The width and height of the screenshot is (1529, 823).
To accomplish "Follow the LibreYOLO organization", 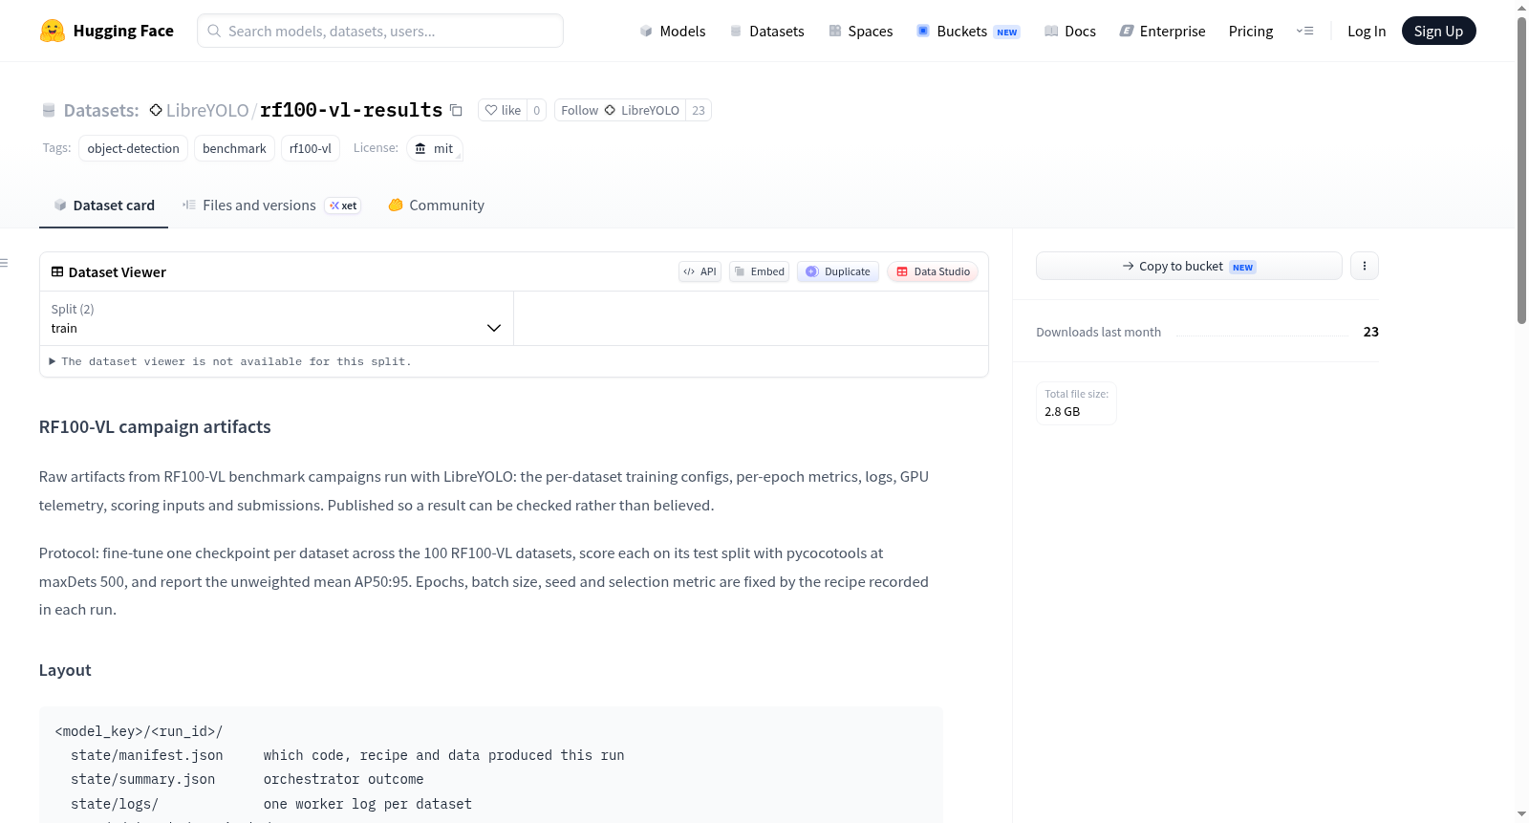I will pos(620,110).
